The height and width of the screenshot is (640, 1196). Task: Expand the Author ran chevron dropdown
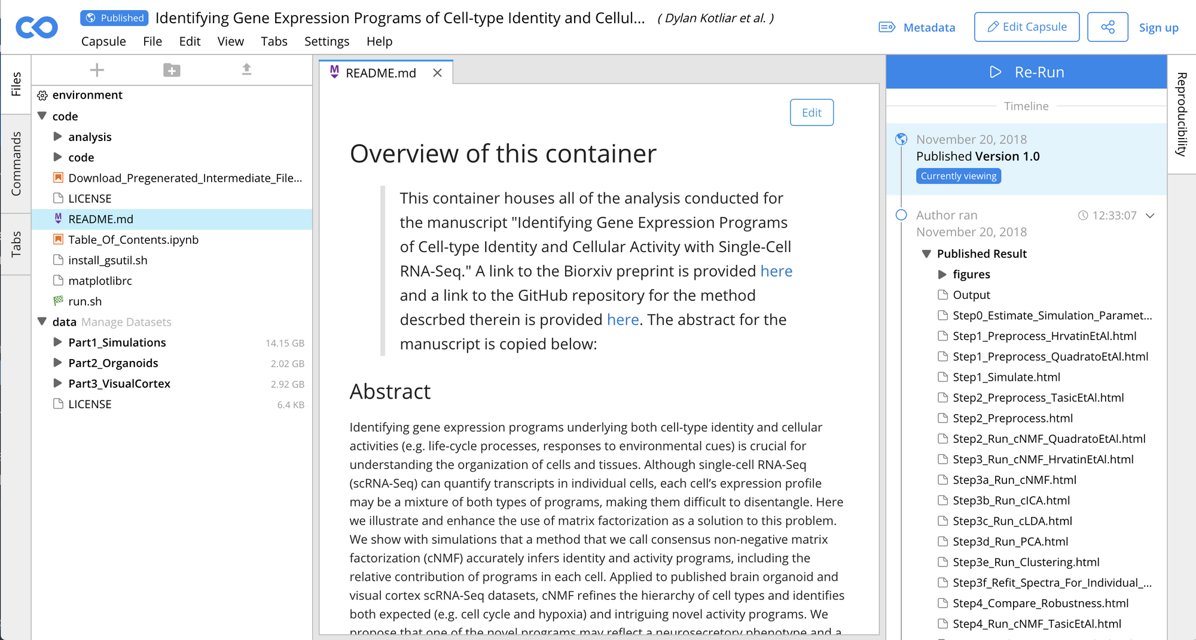coord(1150,215)
